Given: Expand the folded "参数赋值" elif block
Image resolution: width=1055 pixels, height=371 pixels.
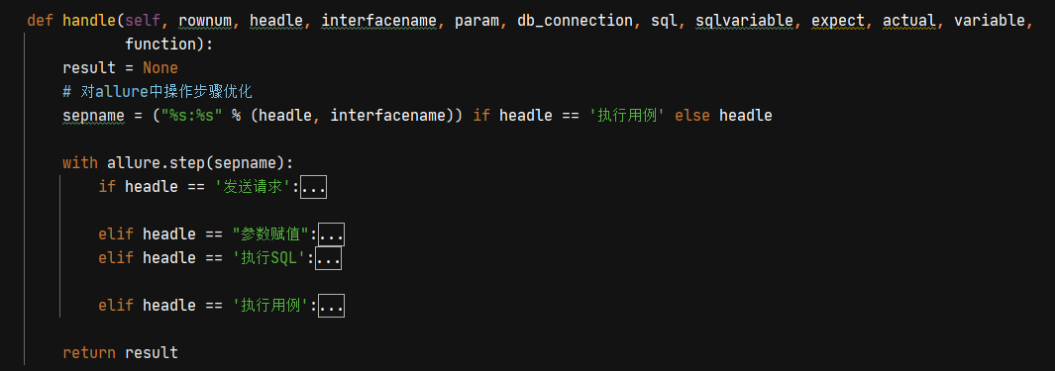Looking at the screenshot, I should pyautogui.click(x=331, y=234).
